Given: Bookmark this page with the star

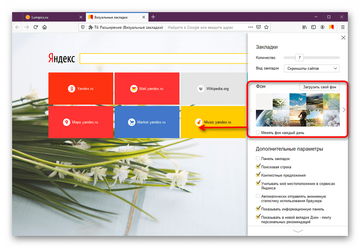Looking at the screenshot, I should (266, 27).
